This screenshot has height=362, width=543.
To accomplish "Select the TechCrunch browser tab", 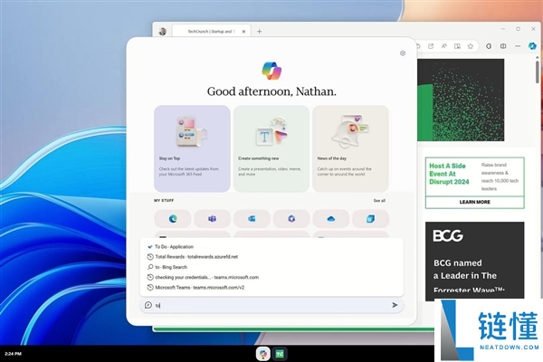I will [x=211, y=32].
